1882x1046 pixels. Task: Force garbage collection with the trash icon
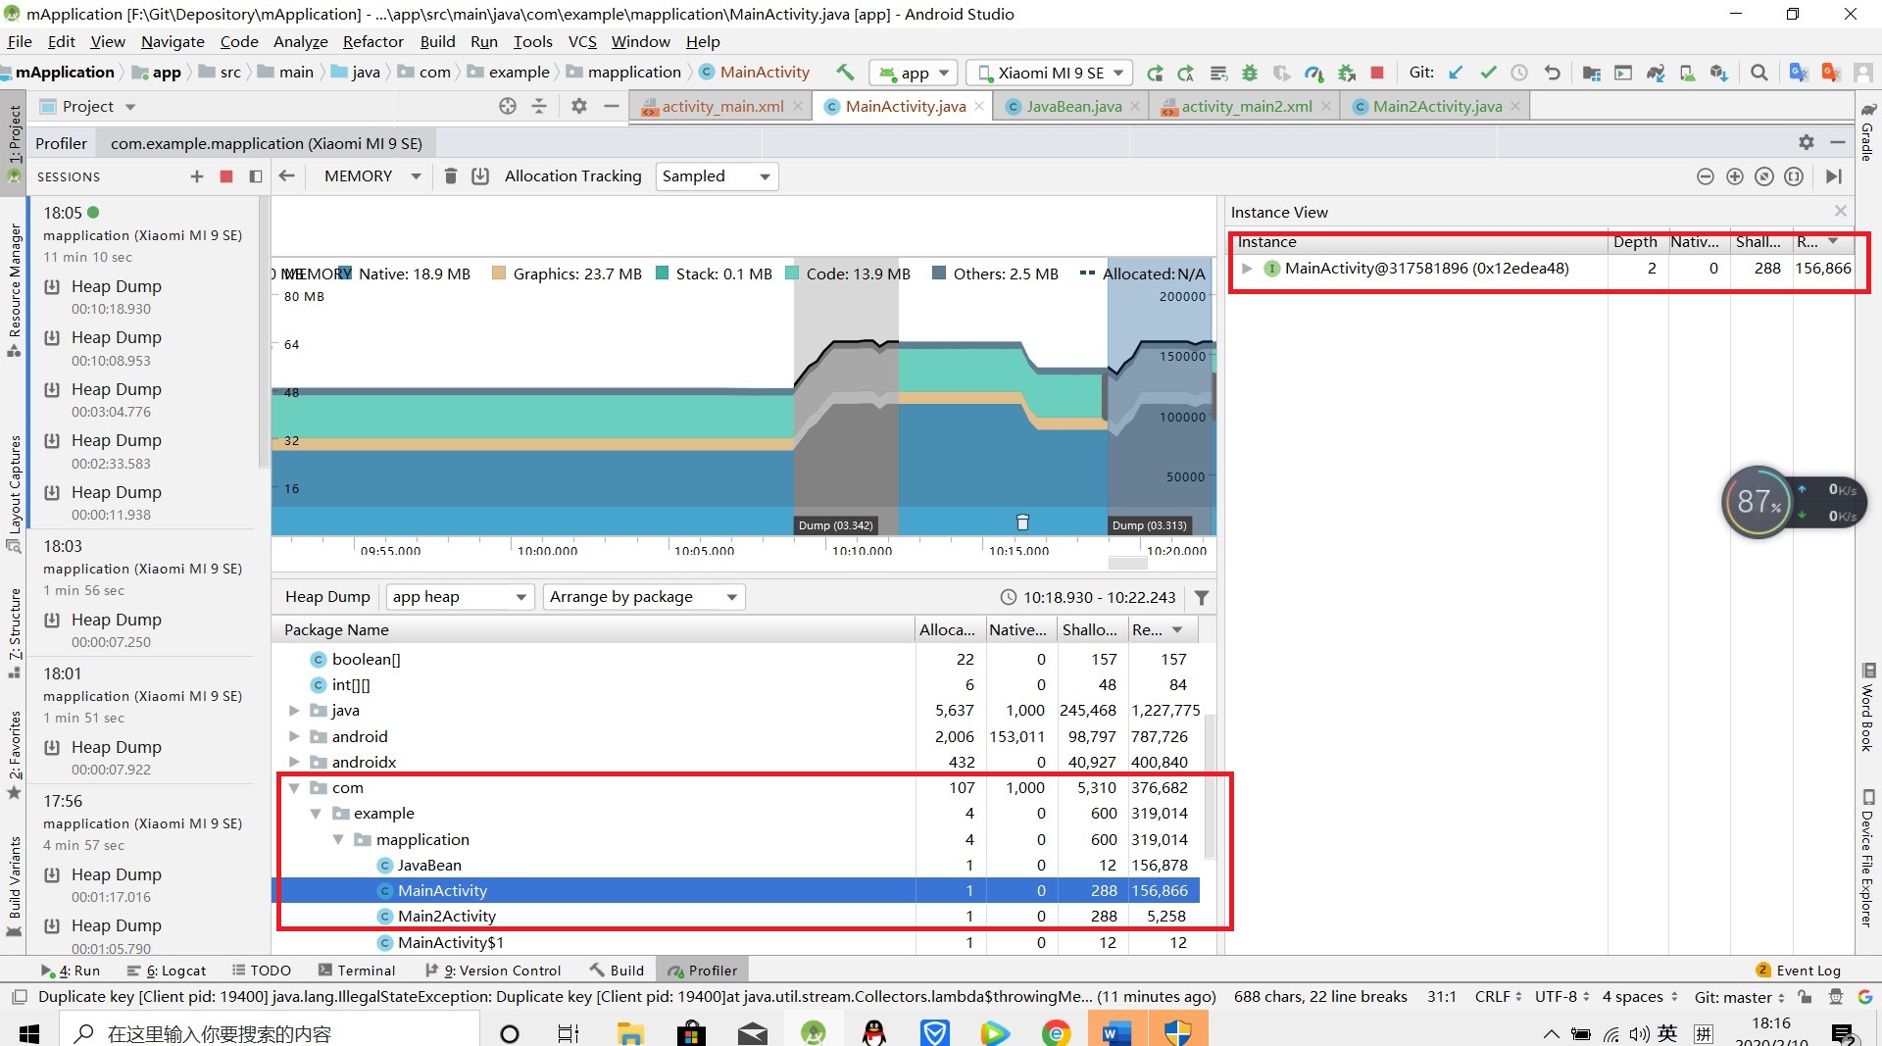(x=451, y=176)
